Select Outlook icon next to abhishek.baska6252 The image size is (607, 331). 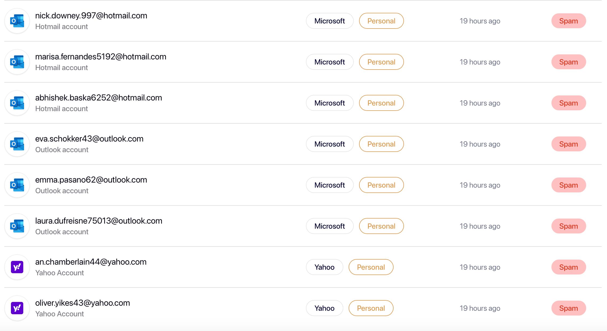tap(17, 103)
